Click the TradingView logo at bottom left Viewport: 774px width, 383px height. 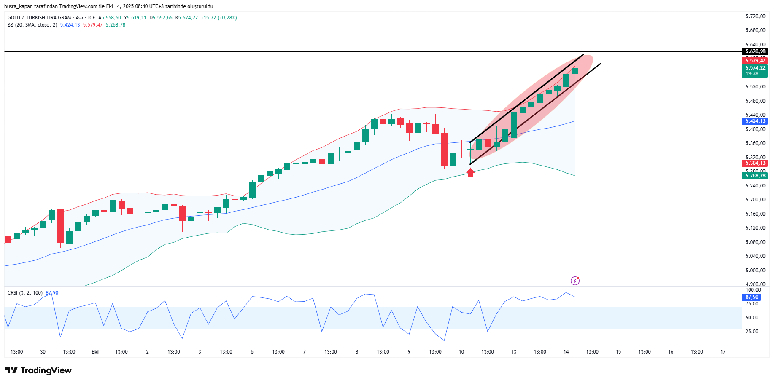(38, 370)
